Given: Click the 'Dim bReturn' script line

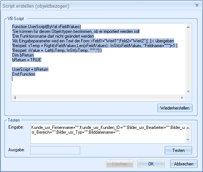Looking at the screenshot, I should click(23, 55).
